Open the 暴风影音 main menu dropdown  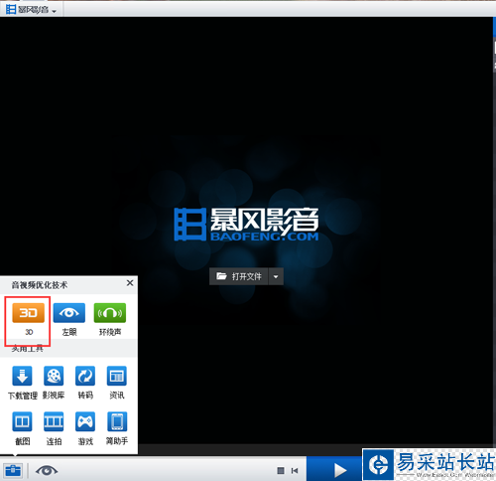click(x=31, y=10)
